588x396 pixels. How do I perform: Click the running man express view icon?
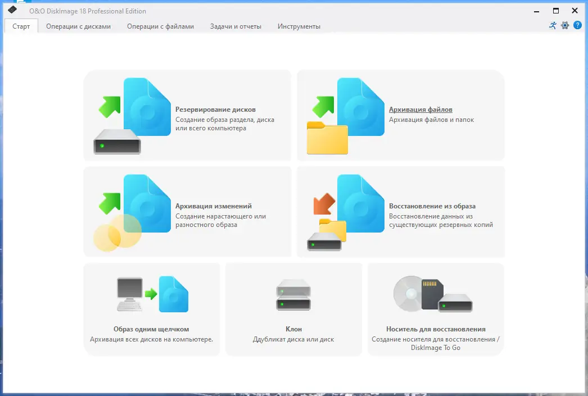coord(553,25)
